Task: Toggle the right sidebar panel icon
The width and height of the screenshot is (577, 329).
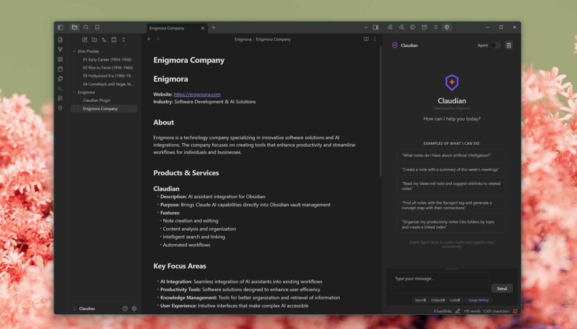Action: click(375, 28)
